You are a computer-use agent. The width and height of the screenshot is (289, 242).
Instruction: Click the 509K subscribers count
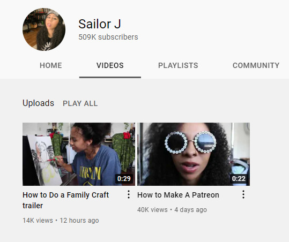(108, 37)
